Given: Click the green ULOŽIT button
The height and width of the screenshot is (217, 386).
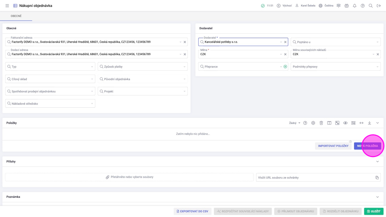Looking at the screenshot, I should click(x=374, y=211).
